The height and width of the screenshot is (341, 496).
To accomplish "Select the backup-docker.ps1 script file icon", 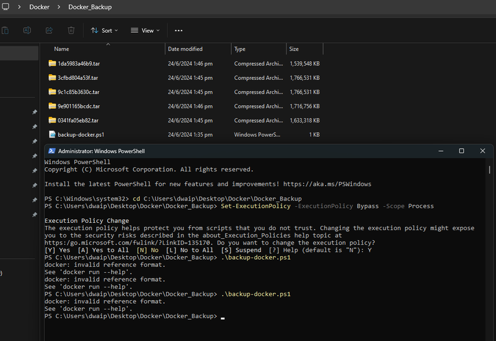I will click(x=52, y=134).
